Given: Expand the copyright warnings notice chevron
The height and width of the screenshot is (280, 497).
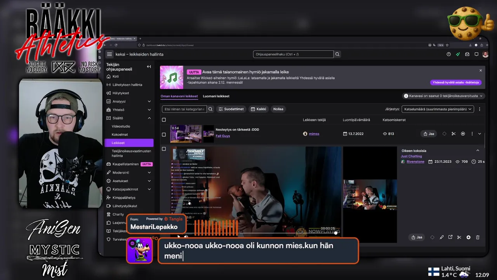Looking at the screenshot, I should click(481, 96).
